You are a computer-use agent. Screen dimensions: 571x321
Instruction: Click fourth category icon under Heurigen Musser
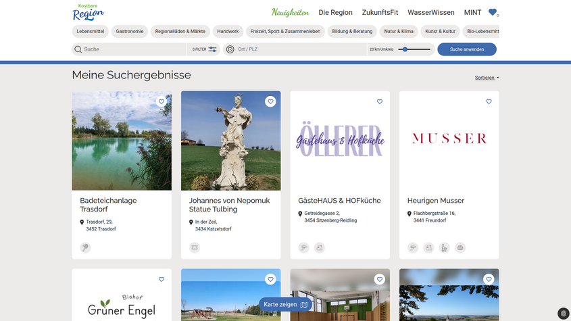pos(460,248)
